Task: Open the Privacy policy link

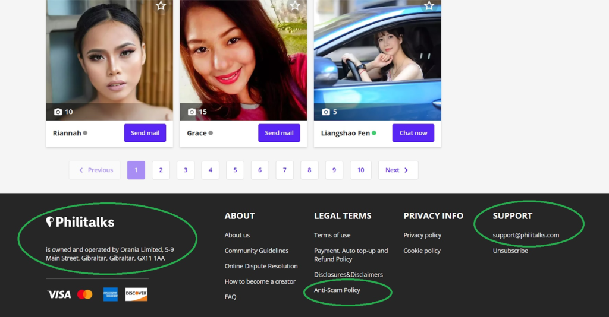Action: point(422,235)
